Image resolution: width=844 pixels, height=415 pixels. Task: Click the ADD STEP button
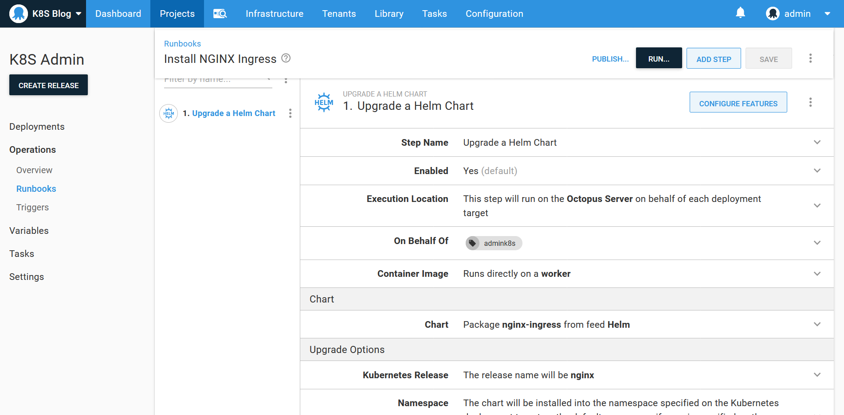pos(713,59)
